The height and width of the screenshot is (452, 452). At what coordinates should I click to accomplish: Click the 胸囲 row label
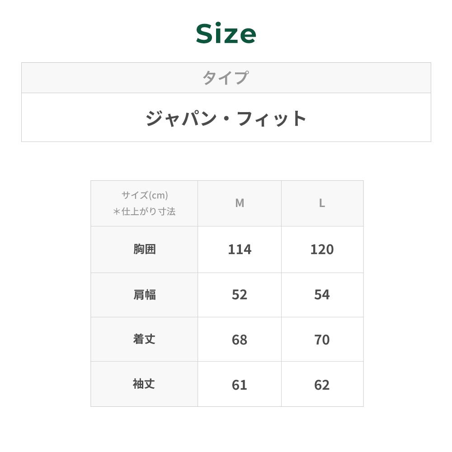pos(145,249)
